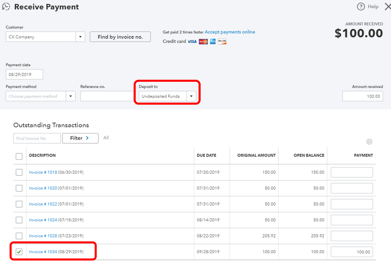Screen dimensions: 391x263
Task: Check the Invoice # 1022 checkbox
Action: (19, 204)
